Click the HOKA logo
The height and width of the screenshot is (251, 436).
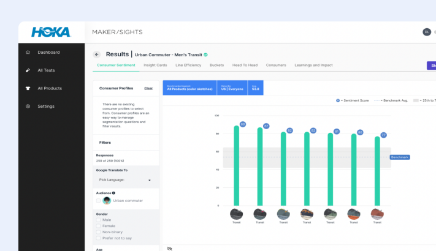[x=51, y=32]
